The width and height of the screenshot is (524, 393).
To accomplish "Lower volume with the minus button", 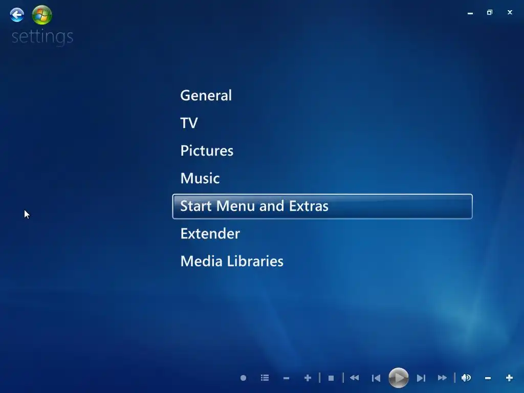I will tap(488, 378).
